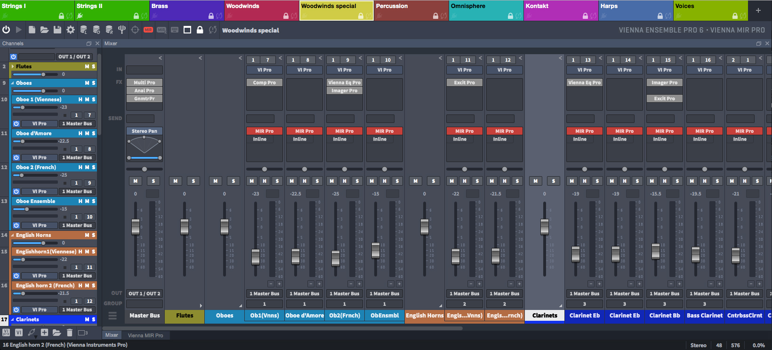Click the database L icon in the toolbar

[x=83, y=30]
